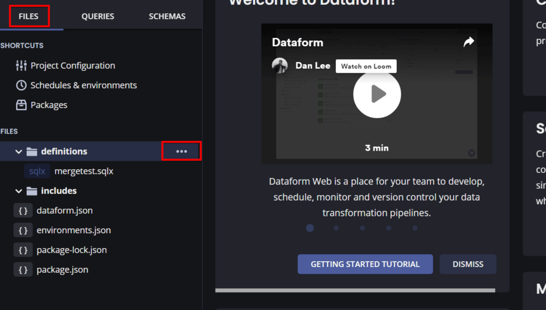Screen dimensions: 546x310
Task: Collapse the includes folder chevron
Action: click(x=19, y=191)
